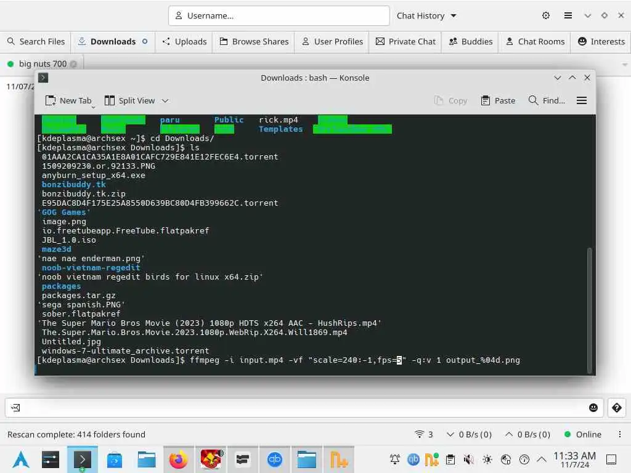The width and height of the screenshot is (631, 473).
Task: Switch to the Downloads tab
Action: 113,41
